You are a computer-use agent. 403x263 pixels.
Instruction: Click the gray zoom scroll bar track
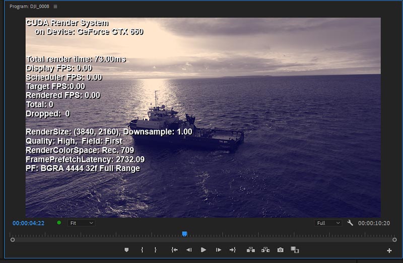click(204, 240)
